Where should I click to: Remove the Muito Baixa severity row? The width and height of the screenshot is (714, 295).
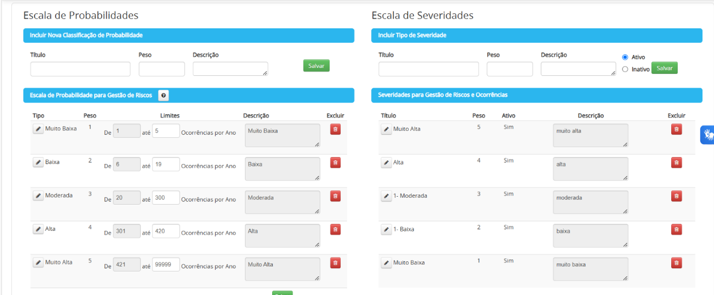(676, 262)
